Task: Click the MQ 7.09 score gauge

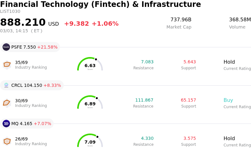Action: coord(90,141)
